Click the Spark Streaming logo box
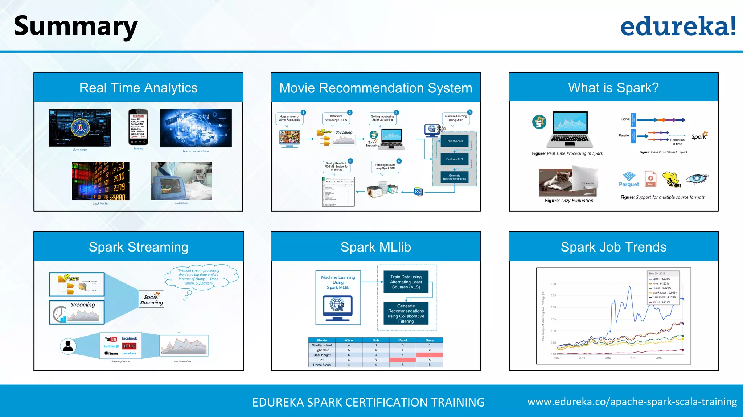Image resolution: width=743 pixels, height=417 pixels. pos(152,299)
